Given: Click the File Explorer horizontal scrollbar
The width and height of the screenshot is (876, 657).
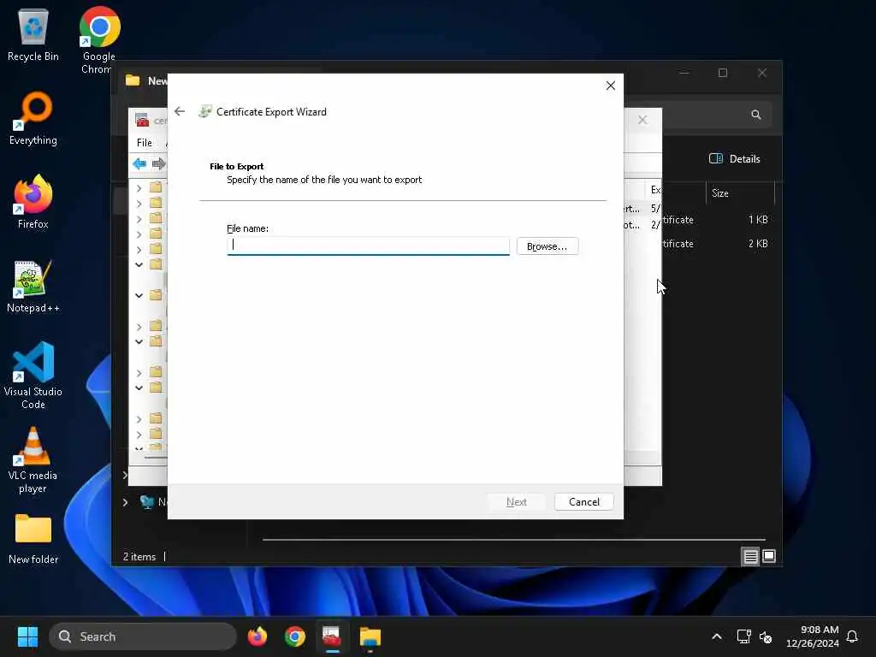Looking at the screenshot, I should pyautogui.click(x=513, y=540).
